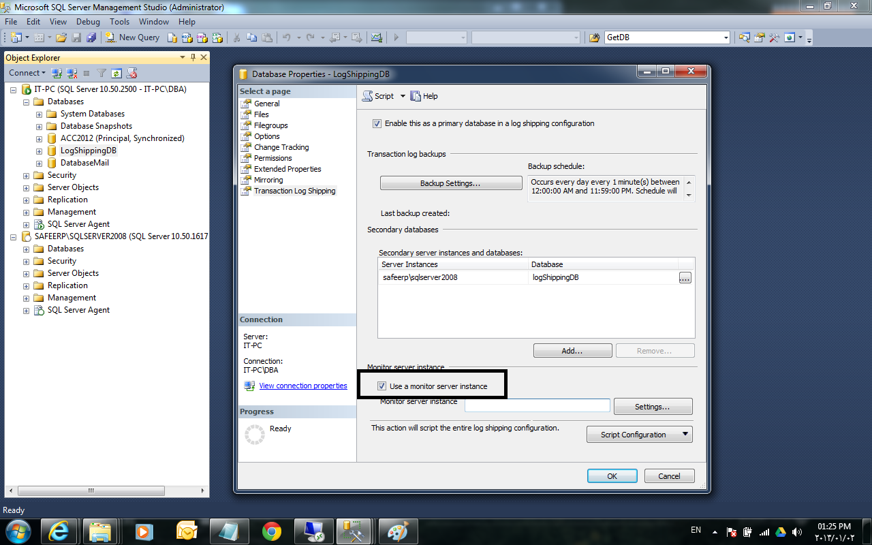Open Help in the Database Properties dialog
This screenshot has width=872, height=545.
424,96
